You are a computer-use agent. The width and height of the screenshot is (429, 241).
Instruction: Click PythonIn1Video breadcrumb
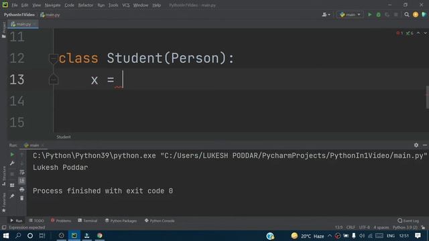pyautogui.click(x=19, y=15)
